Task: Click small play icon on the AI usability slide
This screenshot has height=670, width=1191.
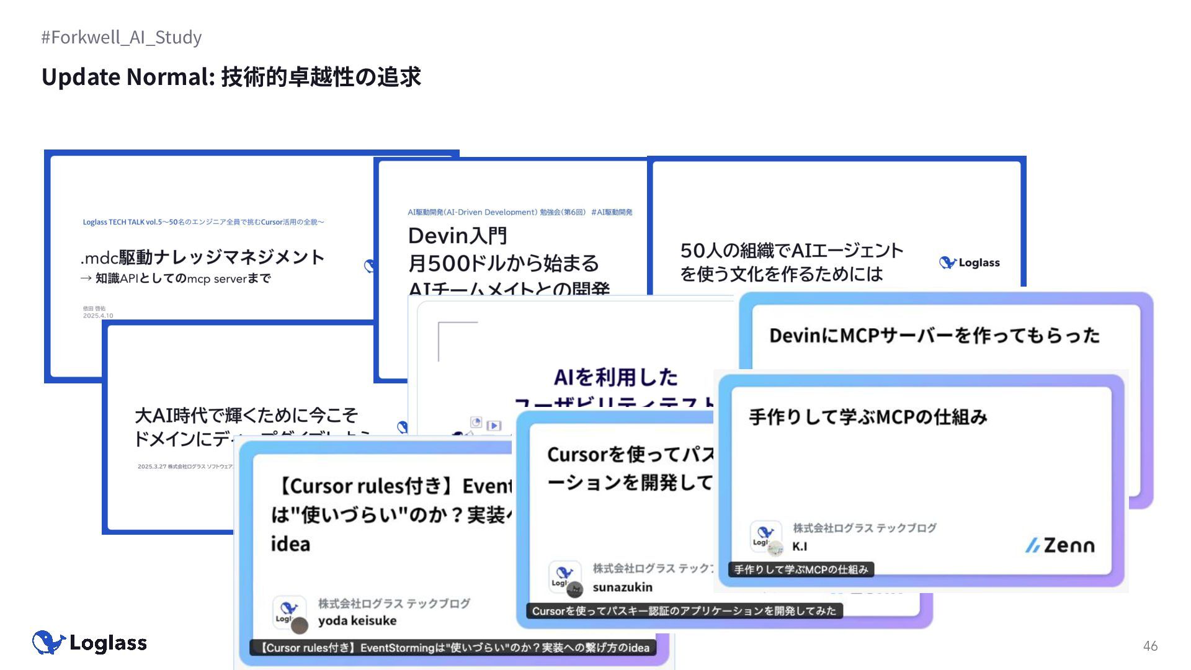Action: click(x=494, y=426)
